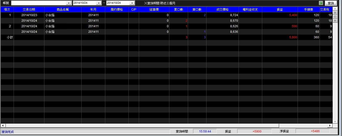The width and height of the screenshot is (342, 136).
Task: Click the 查詢完成 status message
Action: 8,132
